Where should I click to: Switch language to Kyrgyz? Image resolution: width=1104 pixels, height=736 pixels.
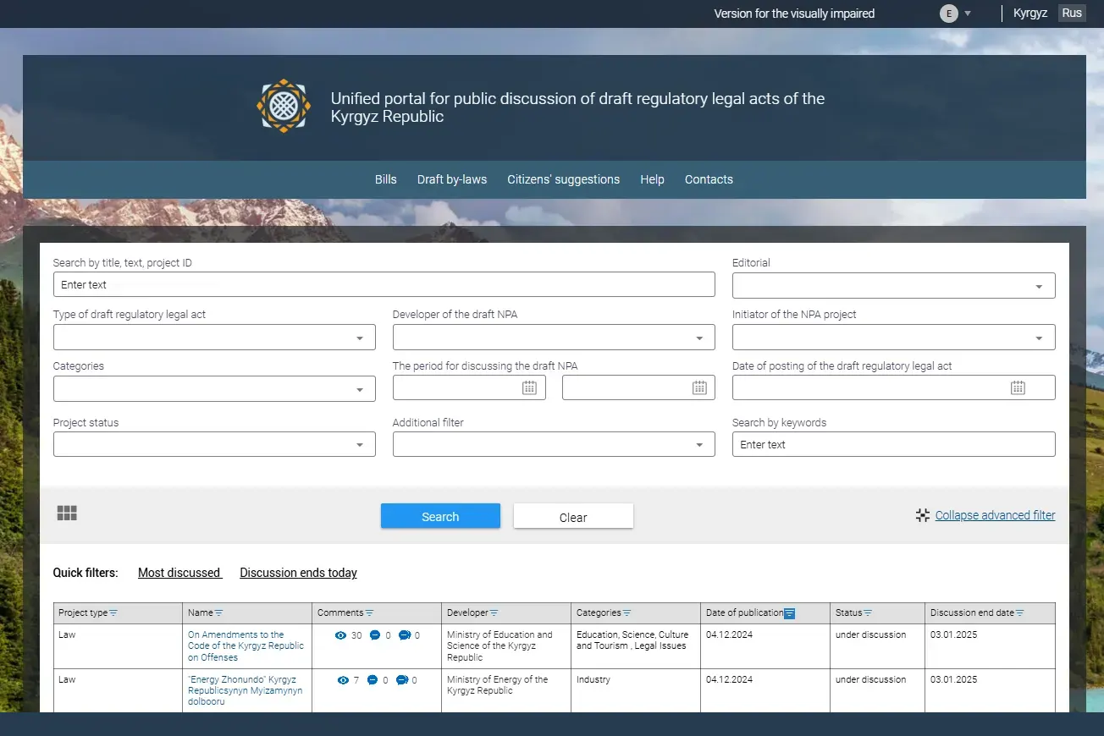tap(1030, 14)
